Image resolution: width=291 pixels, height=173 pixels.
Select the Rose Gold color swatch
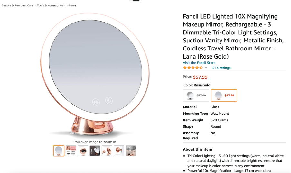coord(224,96)
